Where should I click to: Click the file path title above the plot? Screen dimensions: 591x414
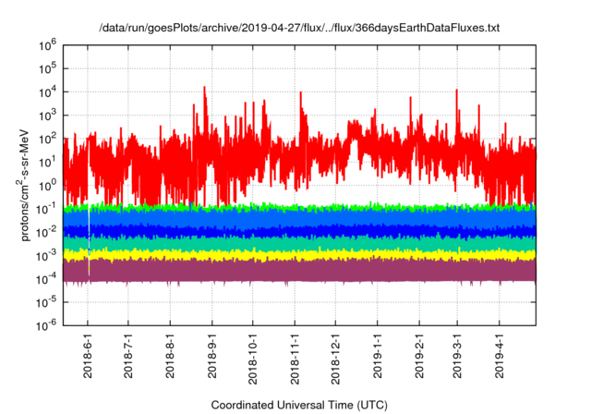point(298,29)
